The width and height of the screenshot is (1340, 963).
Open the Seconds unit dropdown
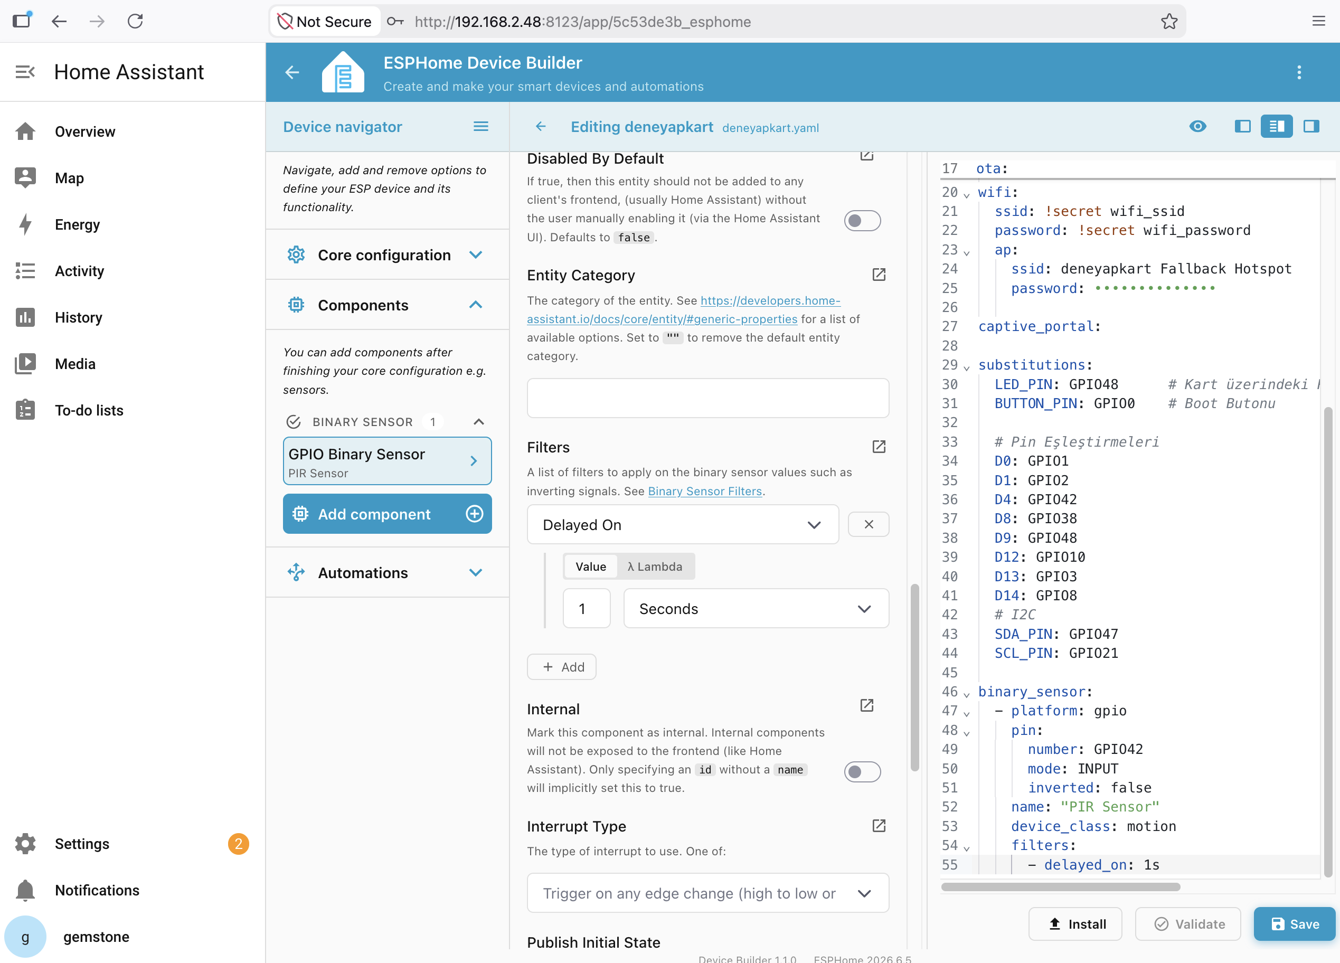756,609
